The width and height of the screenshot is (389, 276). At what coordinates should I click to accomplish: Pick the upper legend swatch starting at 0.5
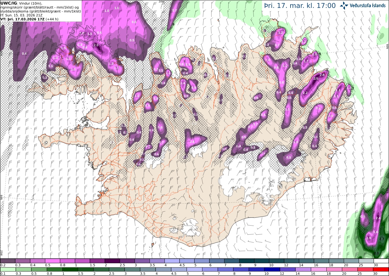pyautogui.click(x=53, y=261)
